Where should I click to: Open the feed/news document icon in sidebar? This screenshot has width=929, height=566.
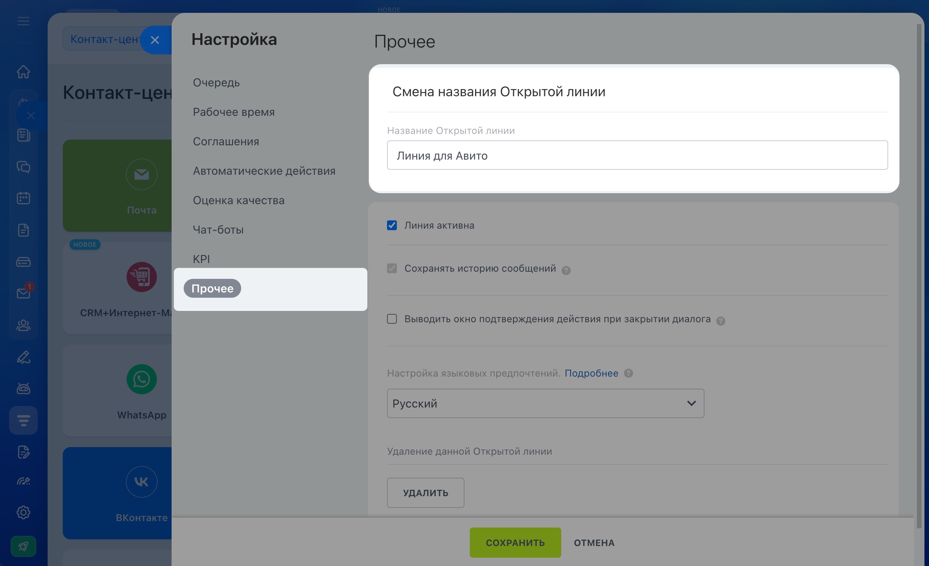tap(23, 135)
